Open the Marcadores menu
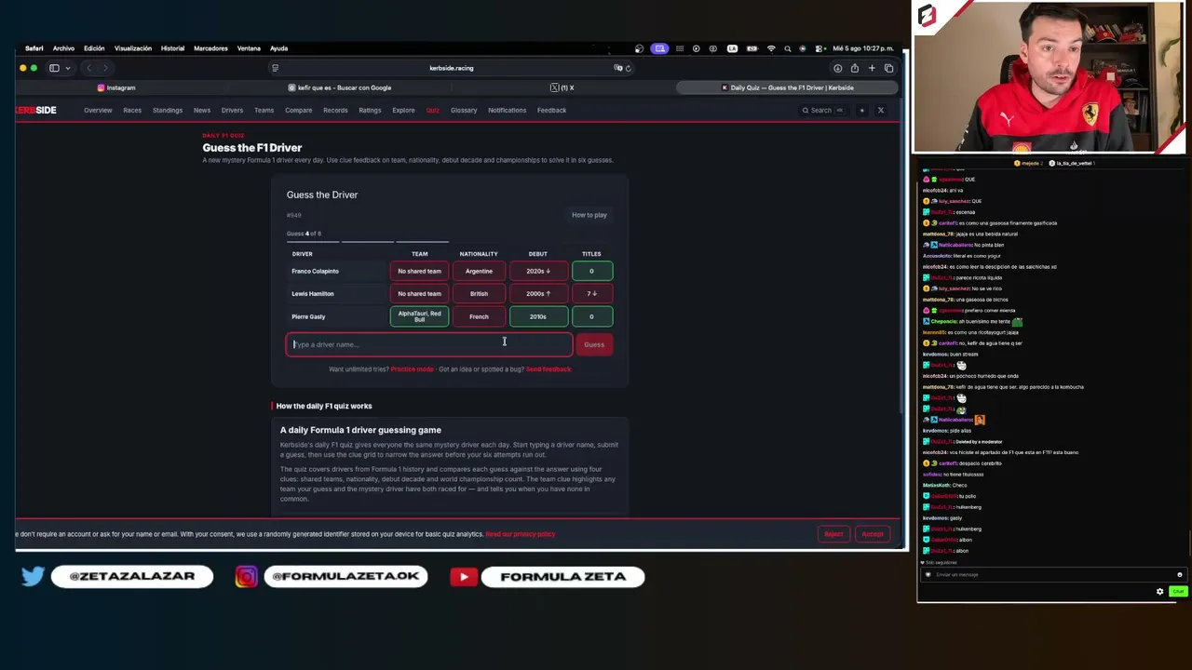The image size is (1192, 670). click(x=210, y=48)
